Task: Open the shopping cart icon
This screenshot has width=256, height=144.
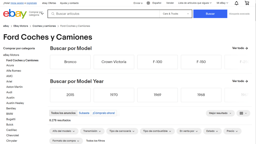Action: (247, 3)
